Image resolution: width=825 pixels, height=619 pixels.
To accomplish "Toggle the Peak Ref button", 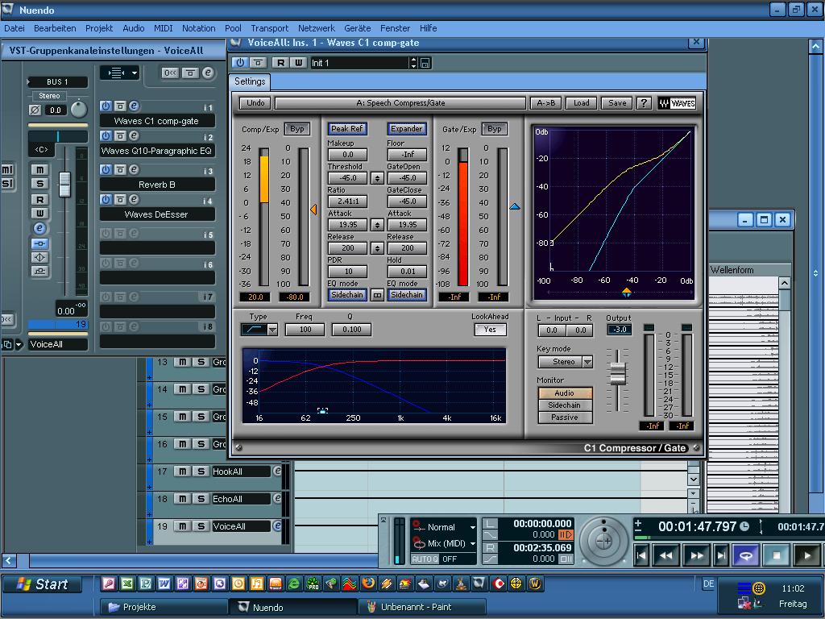I will (x=347, y=129).
